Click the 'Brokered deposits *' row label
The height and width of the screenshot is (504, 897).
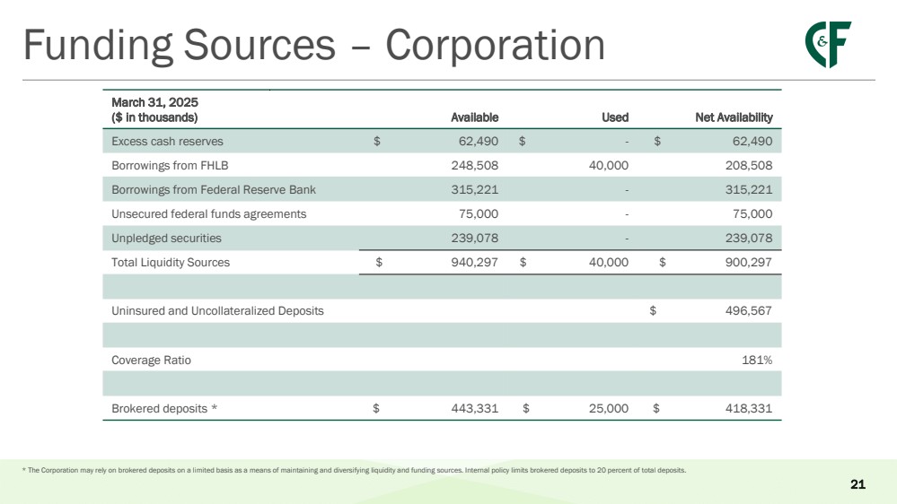click(164, 408)
